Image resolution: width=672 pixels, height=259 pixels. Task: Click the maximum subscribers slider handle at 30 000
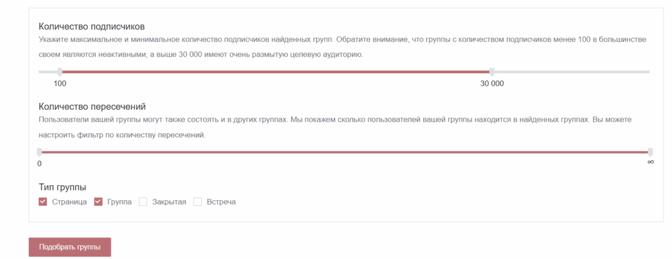pos(492,72)
